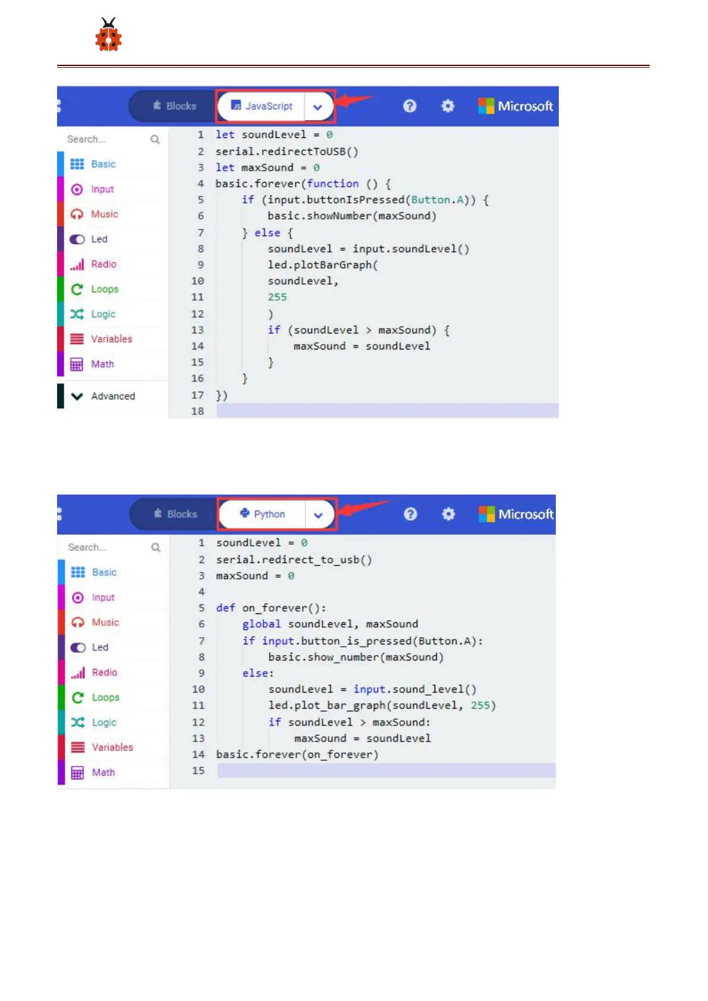This screenshot has width=708, height=1001.
Task: Click 'let maxSound = 0' JavaScript line
Action: (268, 168)
